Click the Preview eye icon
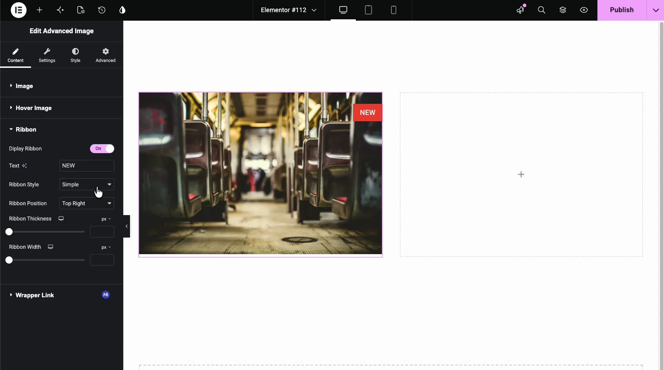The width and height of the screenshot is (664, 370). [584, 10]
